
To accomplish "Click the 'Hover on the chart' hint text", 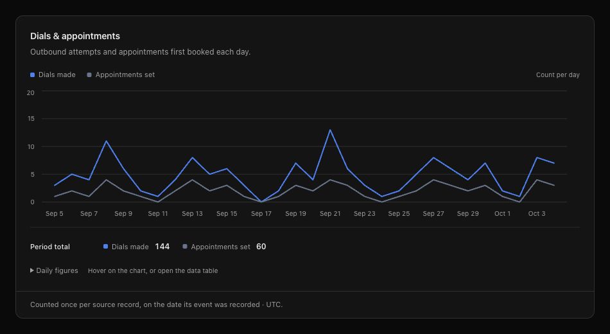I will [x=153, y=270].
